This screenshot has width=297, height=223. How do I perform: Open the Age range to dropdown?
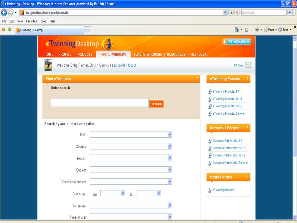pyautogui.click(x=148, y=193)
